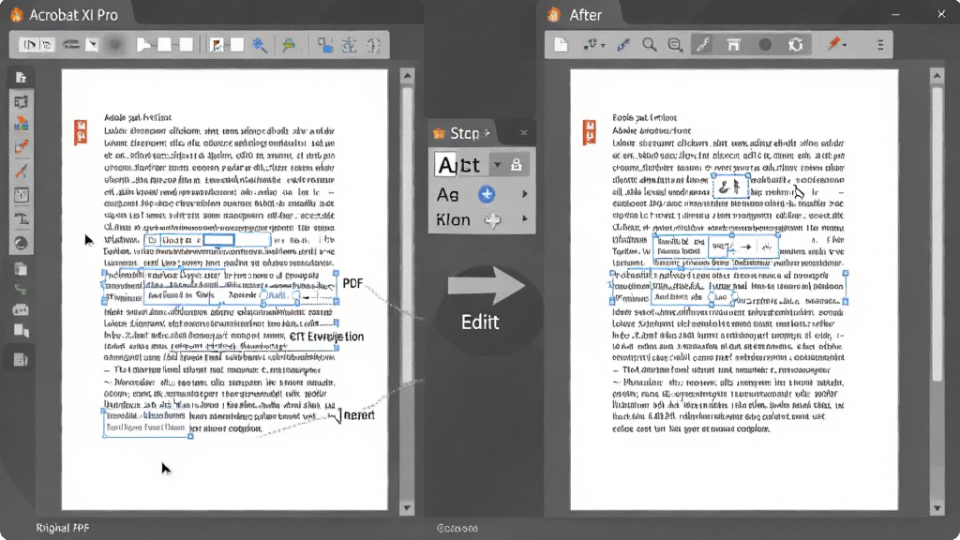Viewport: 960px width, 540px height.
Task: Expand the Klon row arrow in Step panel
Action: click(525, 218)
